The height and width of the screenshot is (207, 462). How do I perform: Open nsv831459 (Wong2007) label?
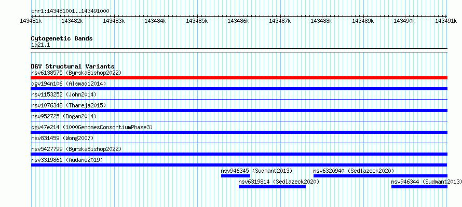62,138
